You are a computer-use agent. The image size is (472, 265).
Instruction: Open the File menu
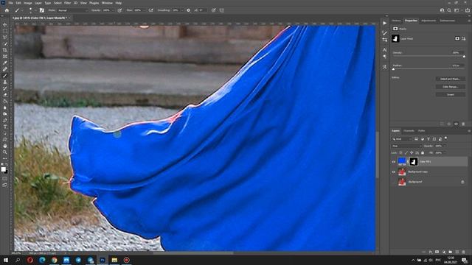tap(10, 3)
